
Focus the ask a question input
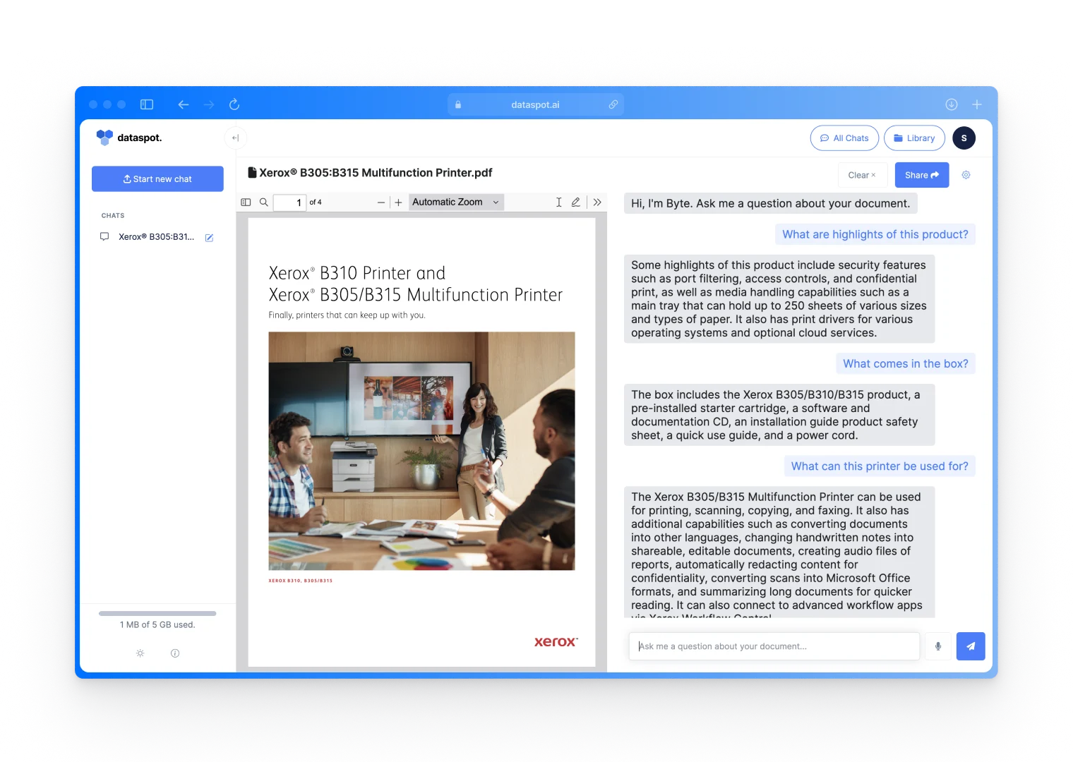[774, 646]
